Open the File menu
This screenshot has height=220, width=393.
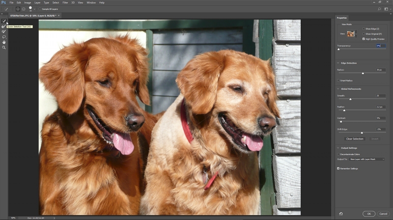click(x=11, y=2)
